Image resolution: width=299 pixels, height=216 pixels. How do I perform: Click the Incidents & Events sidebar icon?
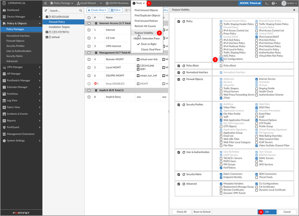4,114
